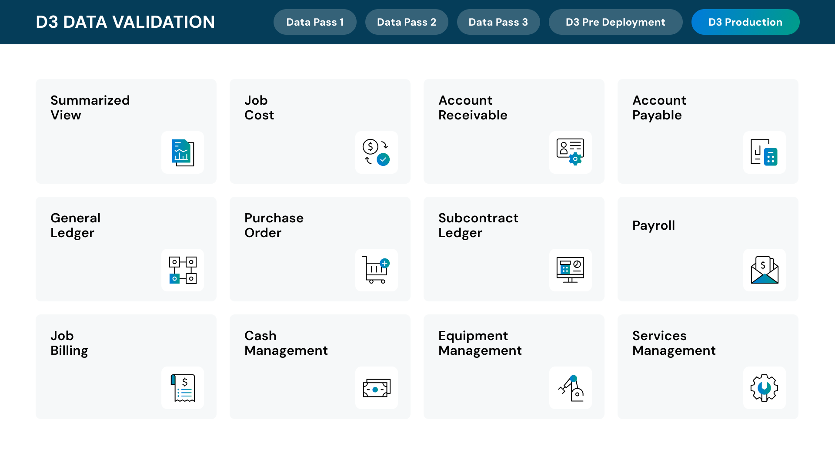The image size is (835, 469).
Task: Click the General Ledger card title
Action: pyautogui.click(x=75, y=225)
